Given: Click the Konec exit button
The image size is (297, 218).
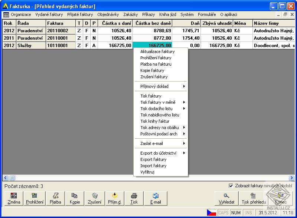Looking at the screenshot, I should [281, 198].
